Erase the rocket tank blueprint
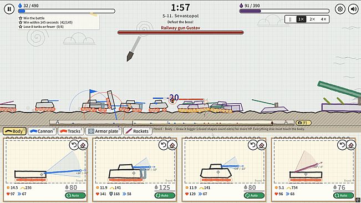This screenshot has height=203, width=361. (351, 145)
